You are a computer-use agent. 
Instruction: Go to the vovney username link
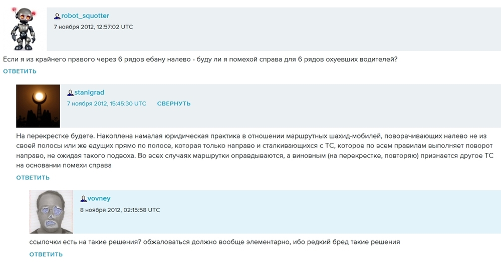pyautogui.click(x=99, y=198)
